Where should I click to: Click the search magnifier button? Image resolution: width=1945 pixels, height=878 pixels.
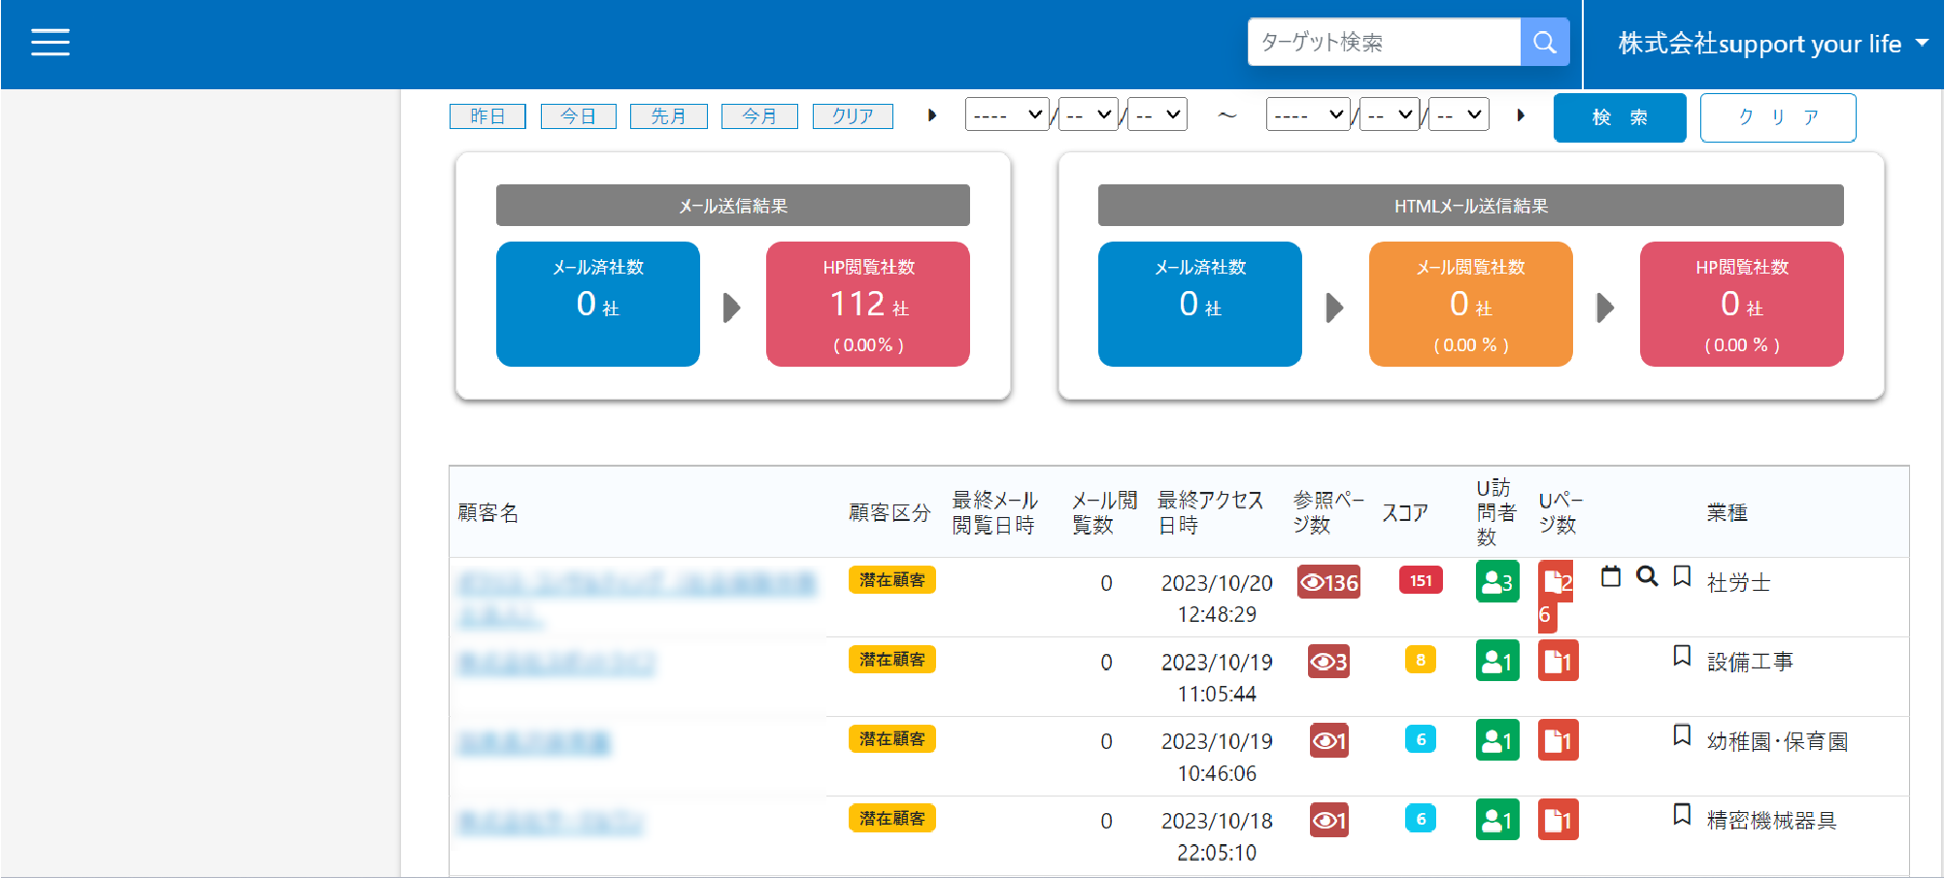click(x=1544, y=43)
